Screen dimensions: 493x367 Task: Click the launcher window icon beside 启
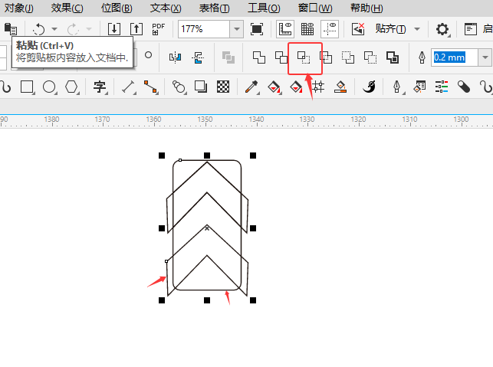471,29
